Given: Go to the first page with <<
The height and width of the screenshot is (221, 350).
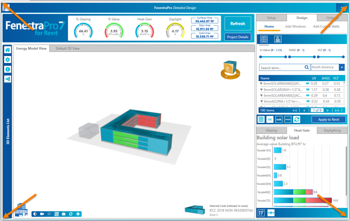Looking at the screenshot, I should (295, 110).
